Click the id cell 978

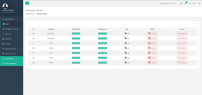[x=33, y=62]
